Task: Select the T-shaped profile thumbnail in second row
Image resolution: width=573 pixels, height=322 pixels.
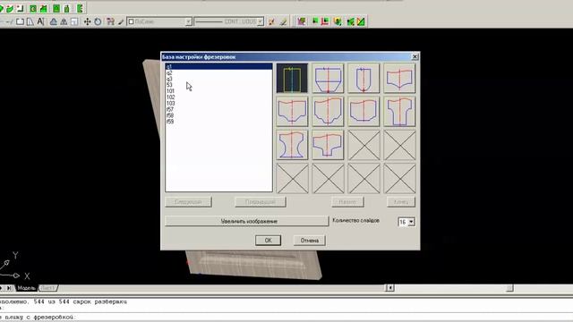Action: tap(399, 111)
